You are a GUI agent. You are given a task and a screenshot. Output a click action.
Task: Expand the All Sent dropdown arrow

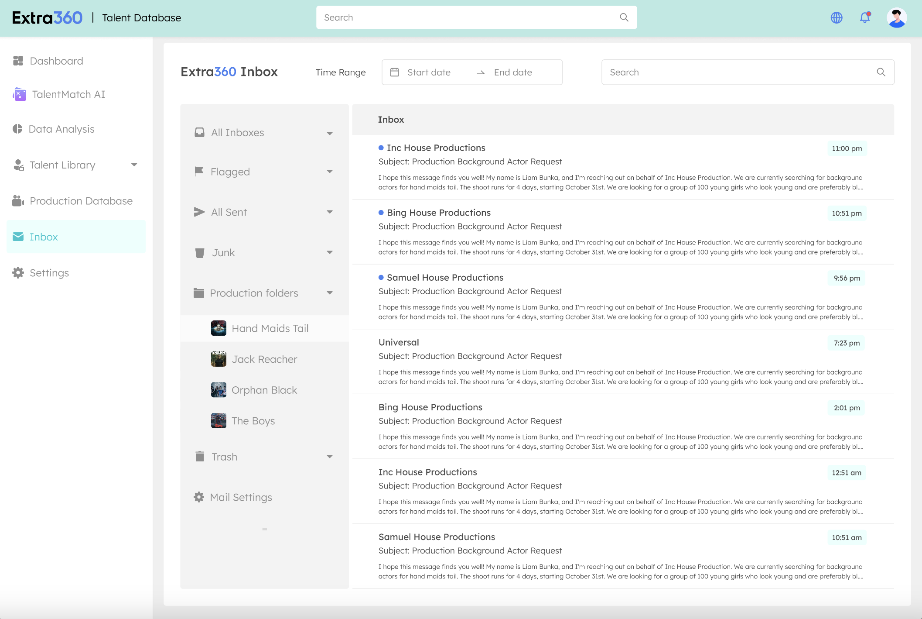330,212
